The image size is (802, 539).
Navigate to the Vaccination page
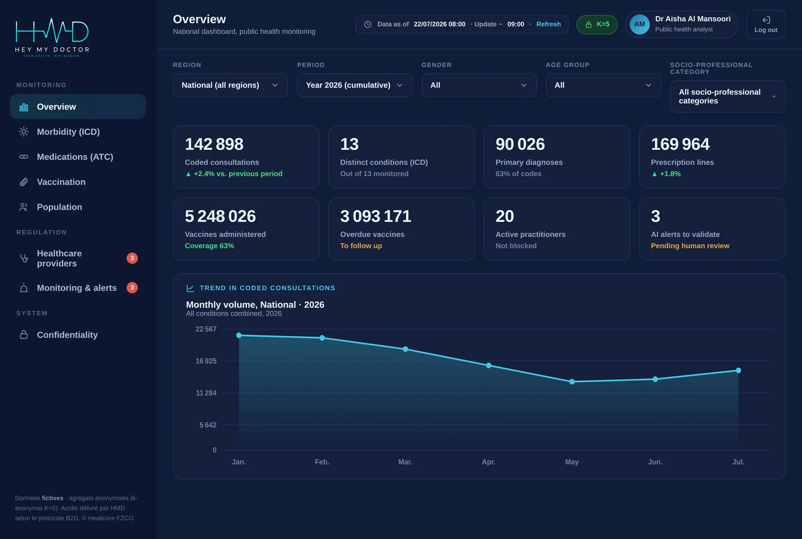tap(78, 182)
